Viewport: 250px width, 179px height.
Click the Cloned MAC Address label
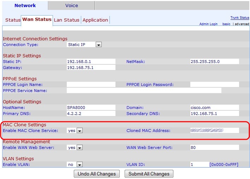tap(148, 131)
